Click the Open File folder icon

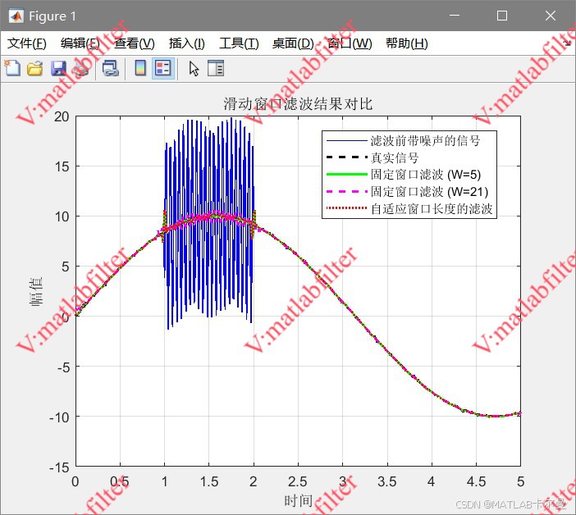pyautogui.click(x=35, y=69)
